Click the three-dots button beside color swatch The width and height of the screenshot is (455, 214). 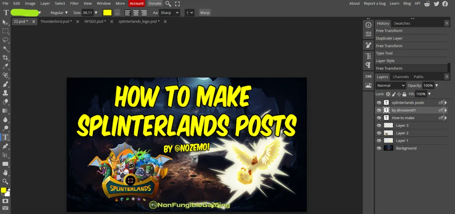(x=117, y=12)
